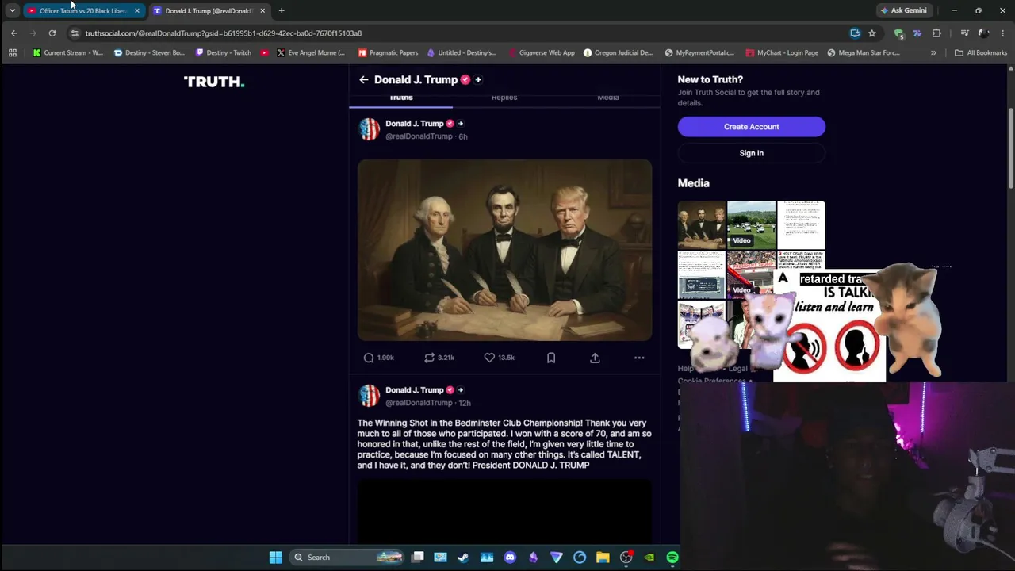Open the MyChart - Login Page bookmark
The height and width of the screenshot is (571, 1015).
pos(782,53)
